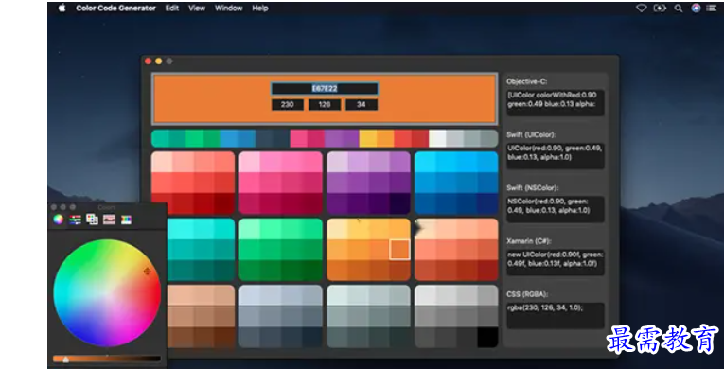Pick the black swatch in the grey palette

pyautogui.click(x=487, y=338)
